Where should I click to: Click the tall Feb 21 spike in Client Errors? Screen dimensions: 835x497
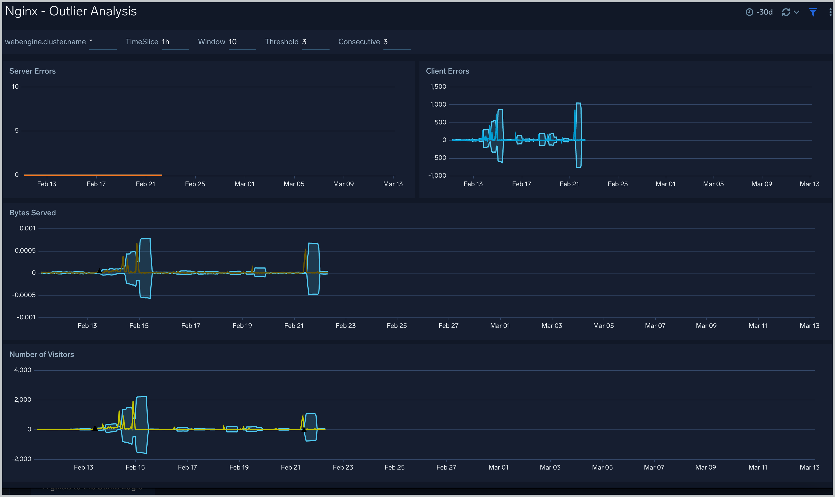[x=578, y=135]
